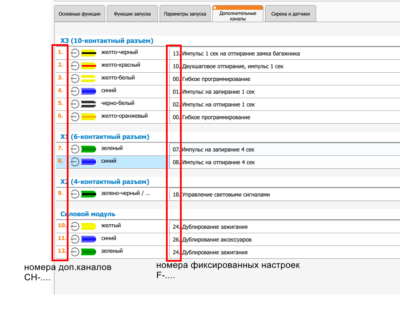400x336 pixels.
Task: Open the 'Сирена и датчики' tab
Action: pyautogui.click(x=291, y=14)
